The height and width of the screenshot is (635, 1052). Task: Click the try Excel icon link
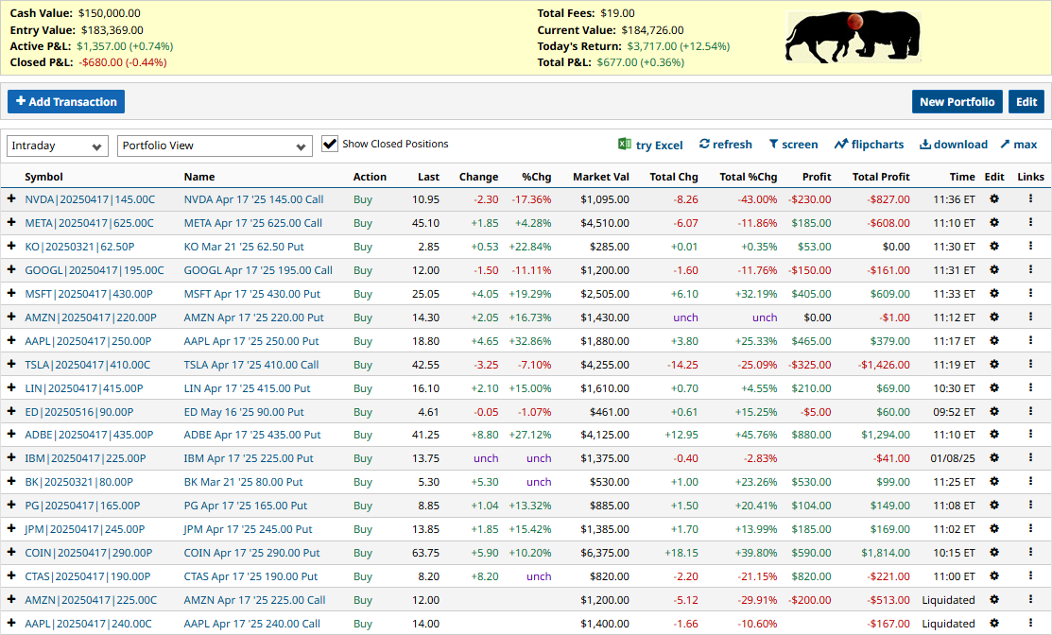[x=650, y=145]
